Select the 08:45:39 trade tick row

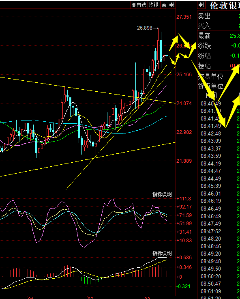(219, 186)
